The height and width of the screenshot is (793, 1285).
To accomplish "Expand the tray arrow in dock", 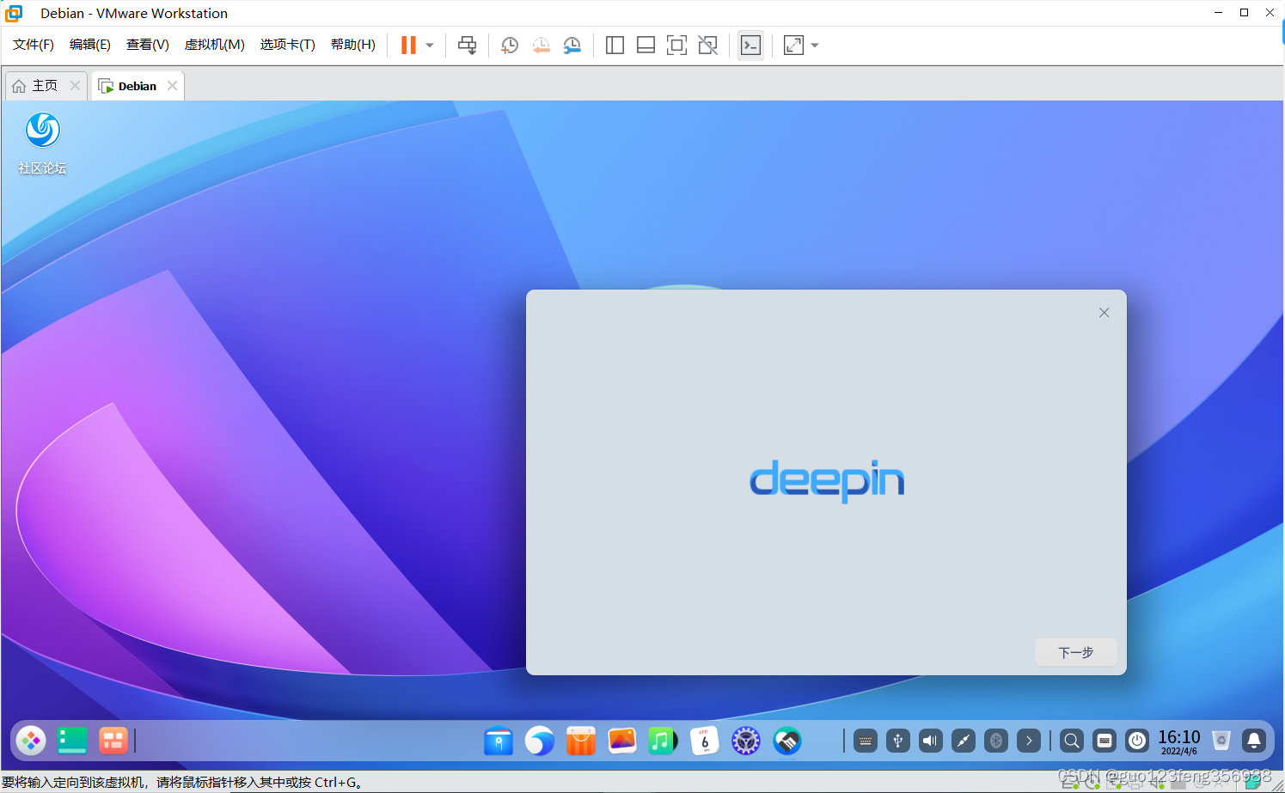I will coord(1029,741).
